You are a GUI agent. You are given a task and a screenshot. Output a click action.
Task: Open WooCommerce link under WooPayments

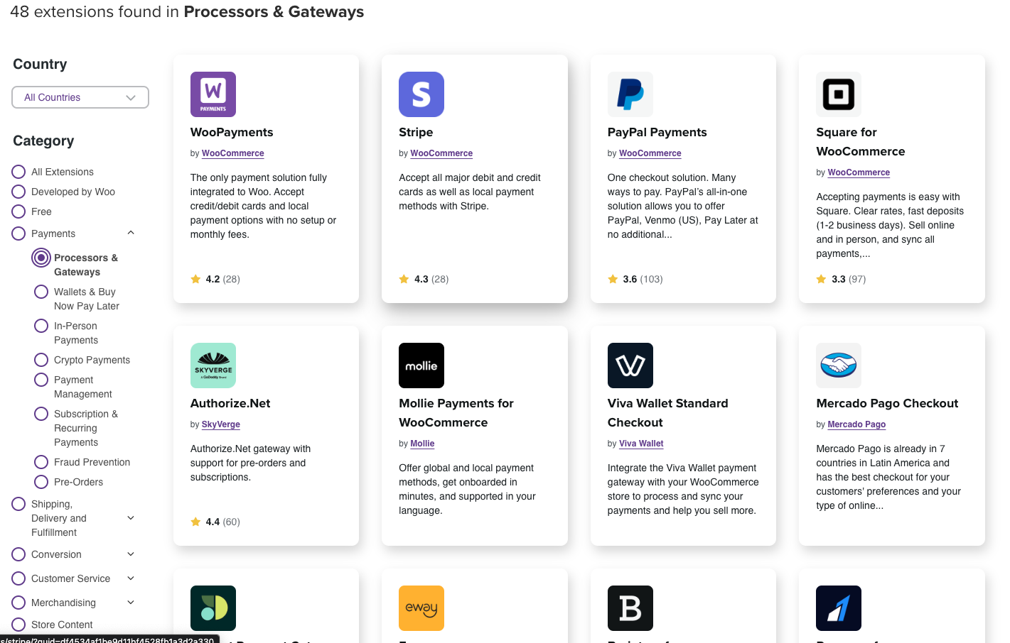[233, 153]
